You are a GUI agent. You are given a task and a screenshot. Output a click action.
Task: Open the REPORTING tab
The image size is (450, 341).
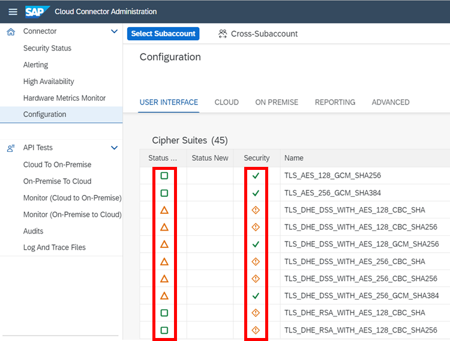coord(335,102)
